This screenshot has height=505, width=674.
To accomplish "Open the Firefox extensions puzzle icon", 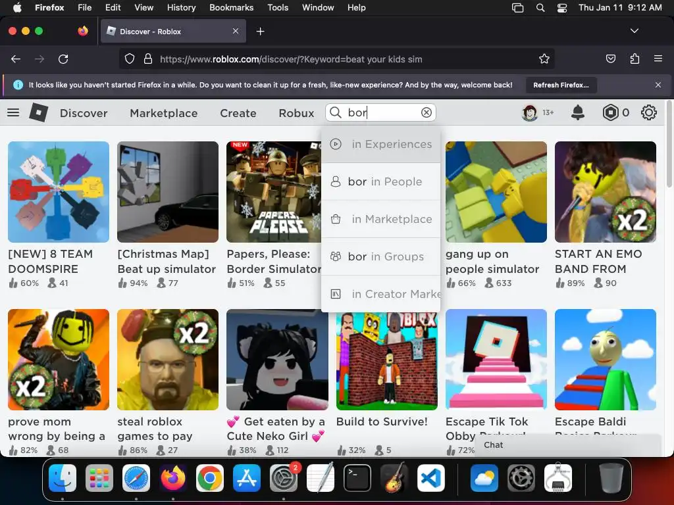I will pyautogui.click(x=635, y=59).
